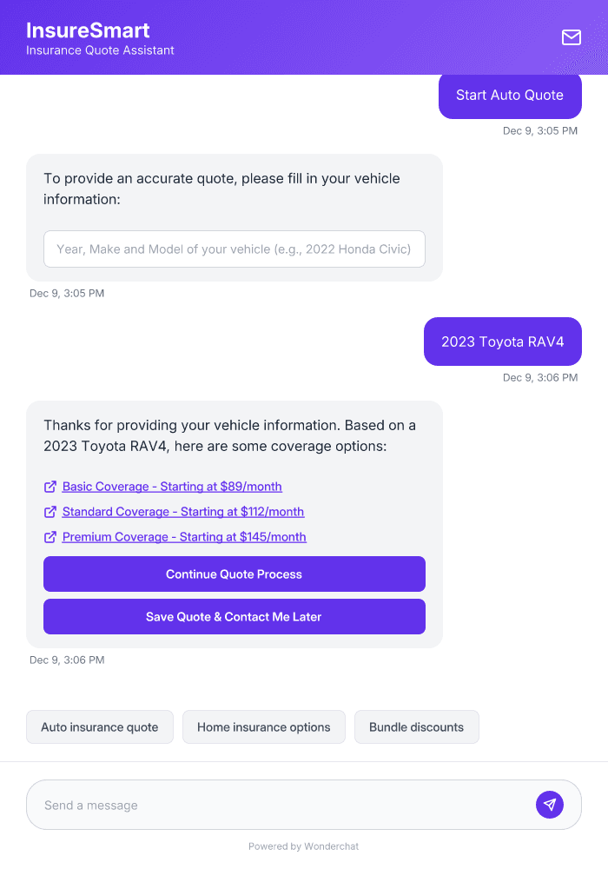The width and height of the screenshot is (608, 869).
Task: Click the paper plane send icon
Action: tap(550, 805)
